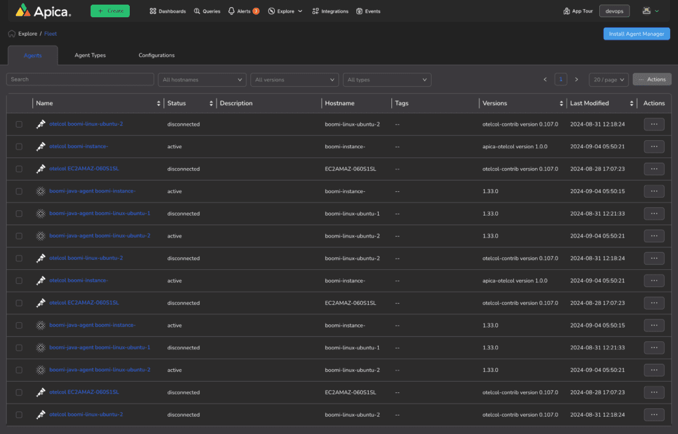Tick the first boomi-java-agent boomi-linux-ubuntu-1 row checkbox
The image size is (678, 434).
click(19, 214)
